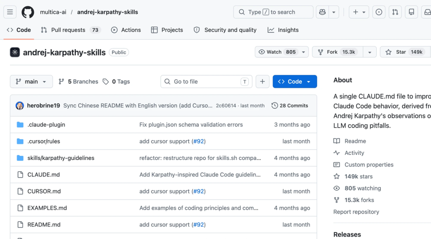Open #92 link in CURSOR.md row

pos(198,191)
